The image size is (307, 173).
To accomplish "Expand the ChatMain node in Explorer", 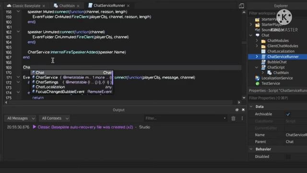I will (x=263, y=73).
